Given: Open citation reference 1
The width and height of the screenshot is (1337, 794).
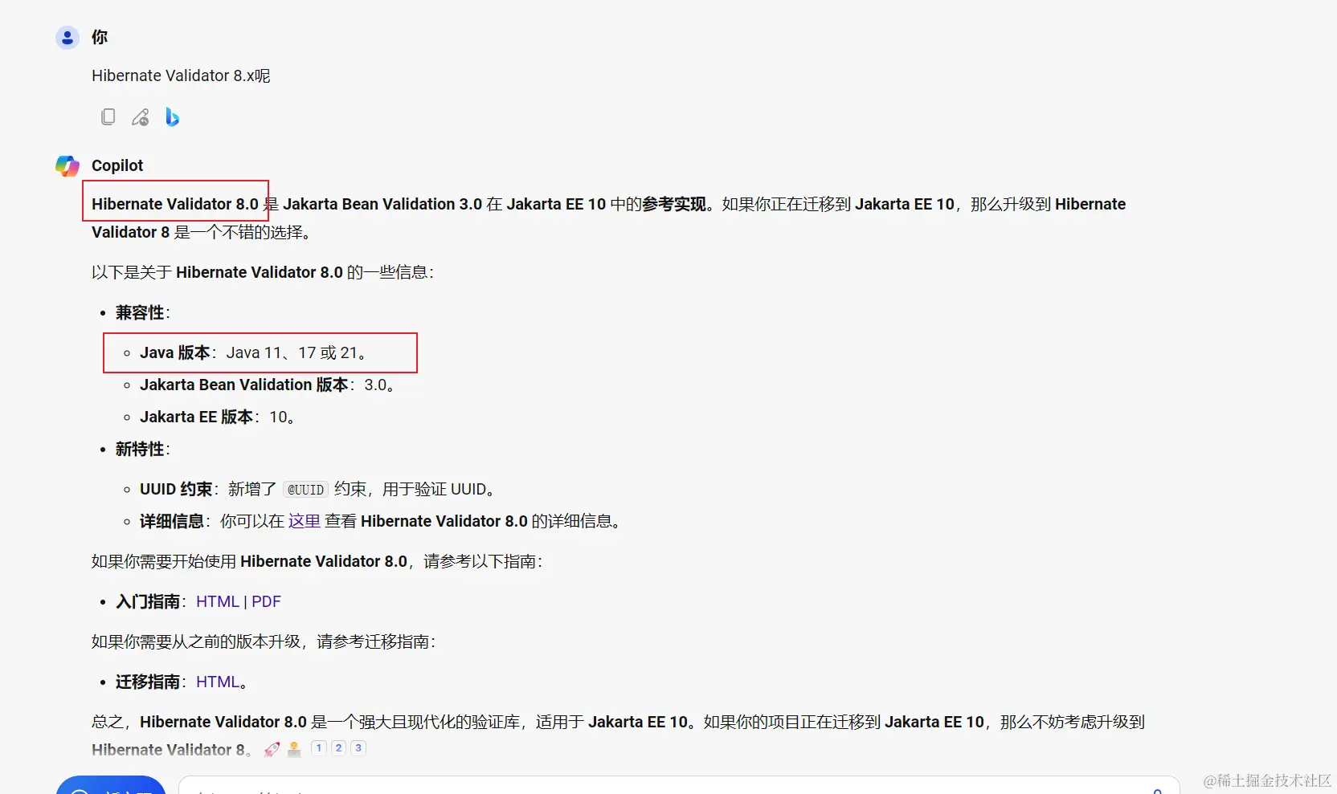Looking at the screenshot, I should point(319,748).
